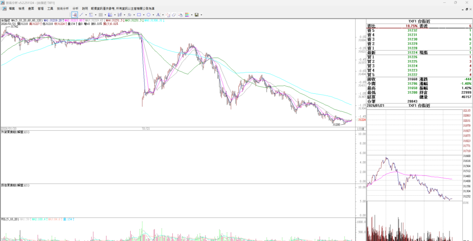
Task: Click the 1分鐘 timeframe label
Action: tap(360, 128)
